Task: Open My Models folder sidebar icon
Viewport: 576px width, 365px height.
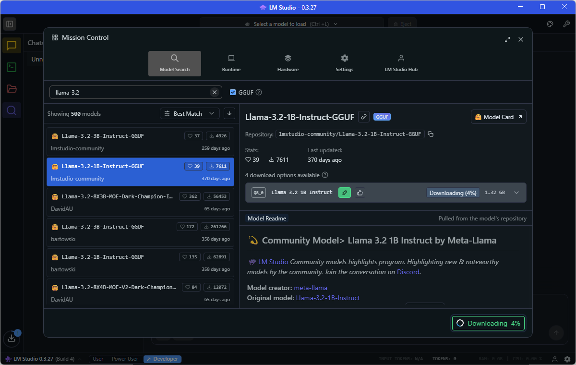Action: (12, 89)
